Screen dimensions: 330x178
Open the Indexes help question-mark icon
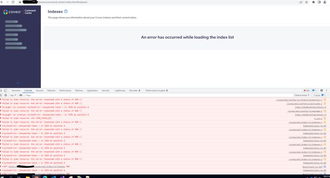pos(66,12)
